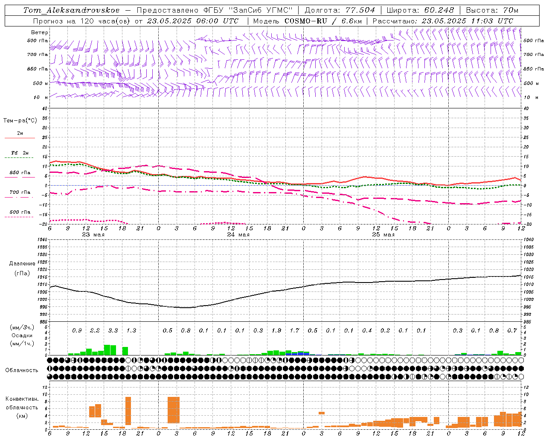Click the Тем-ра(°C) panel label
The width and height of the screenshot is (546, 437).
[x=20, y=121]
